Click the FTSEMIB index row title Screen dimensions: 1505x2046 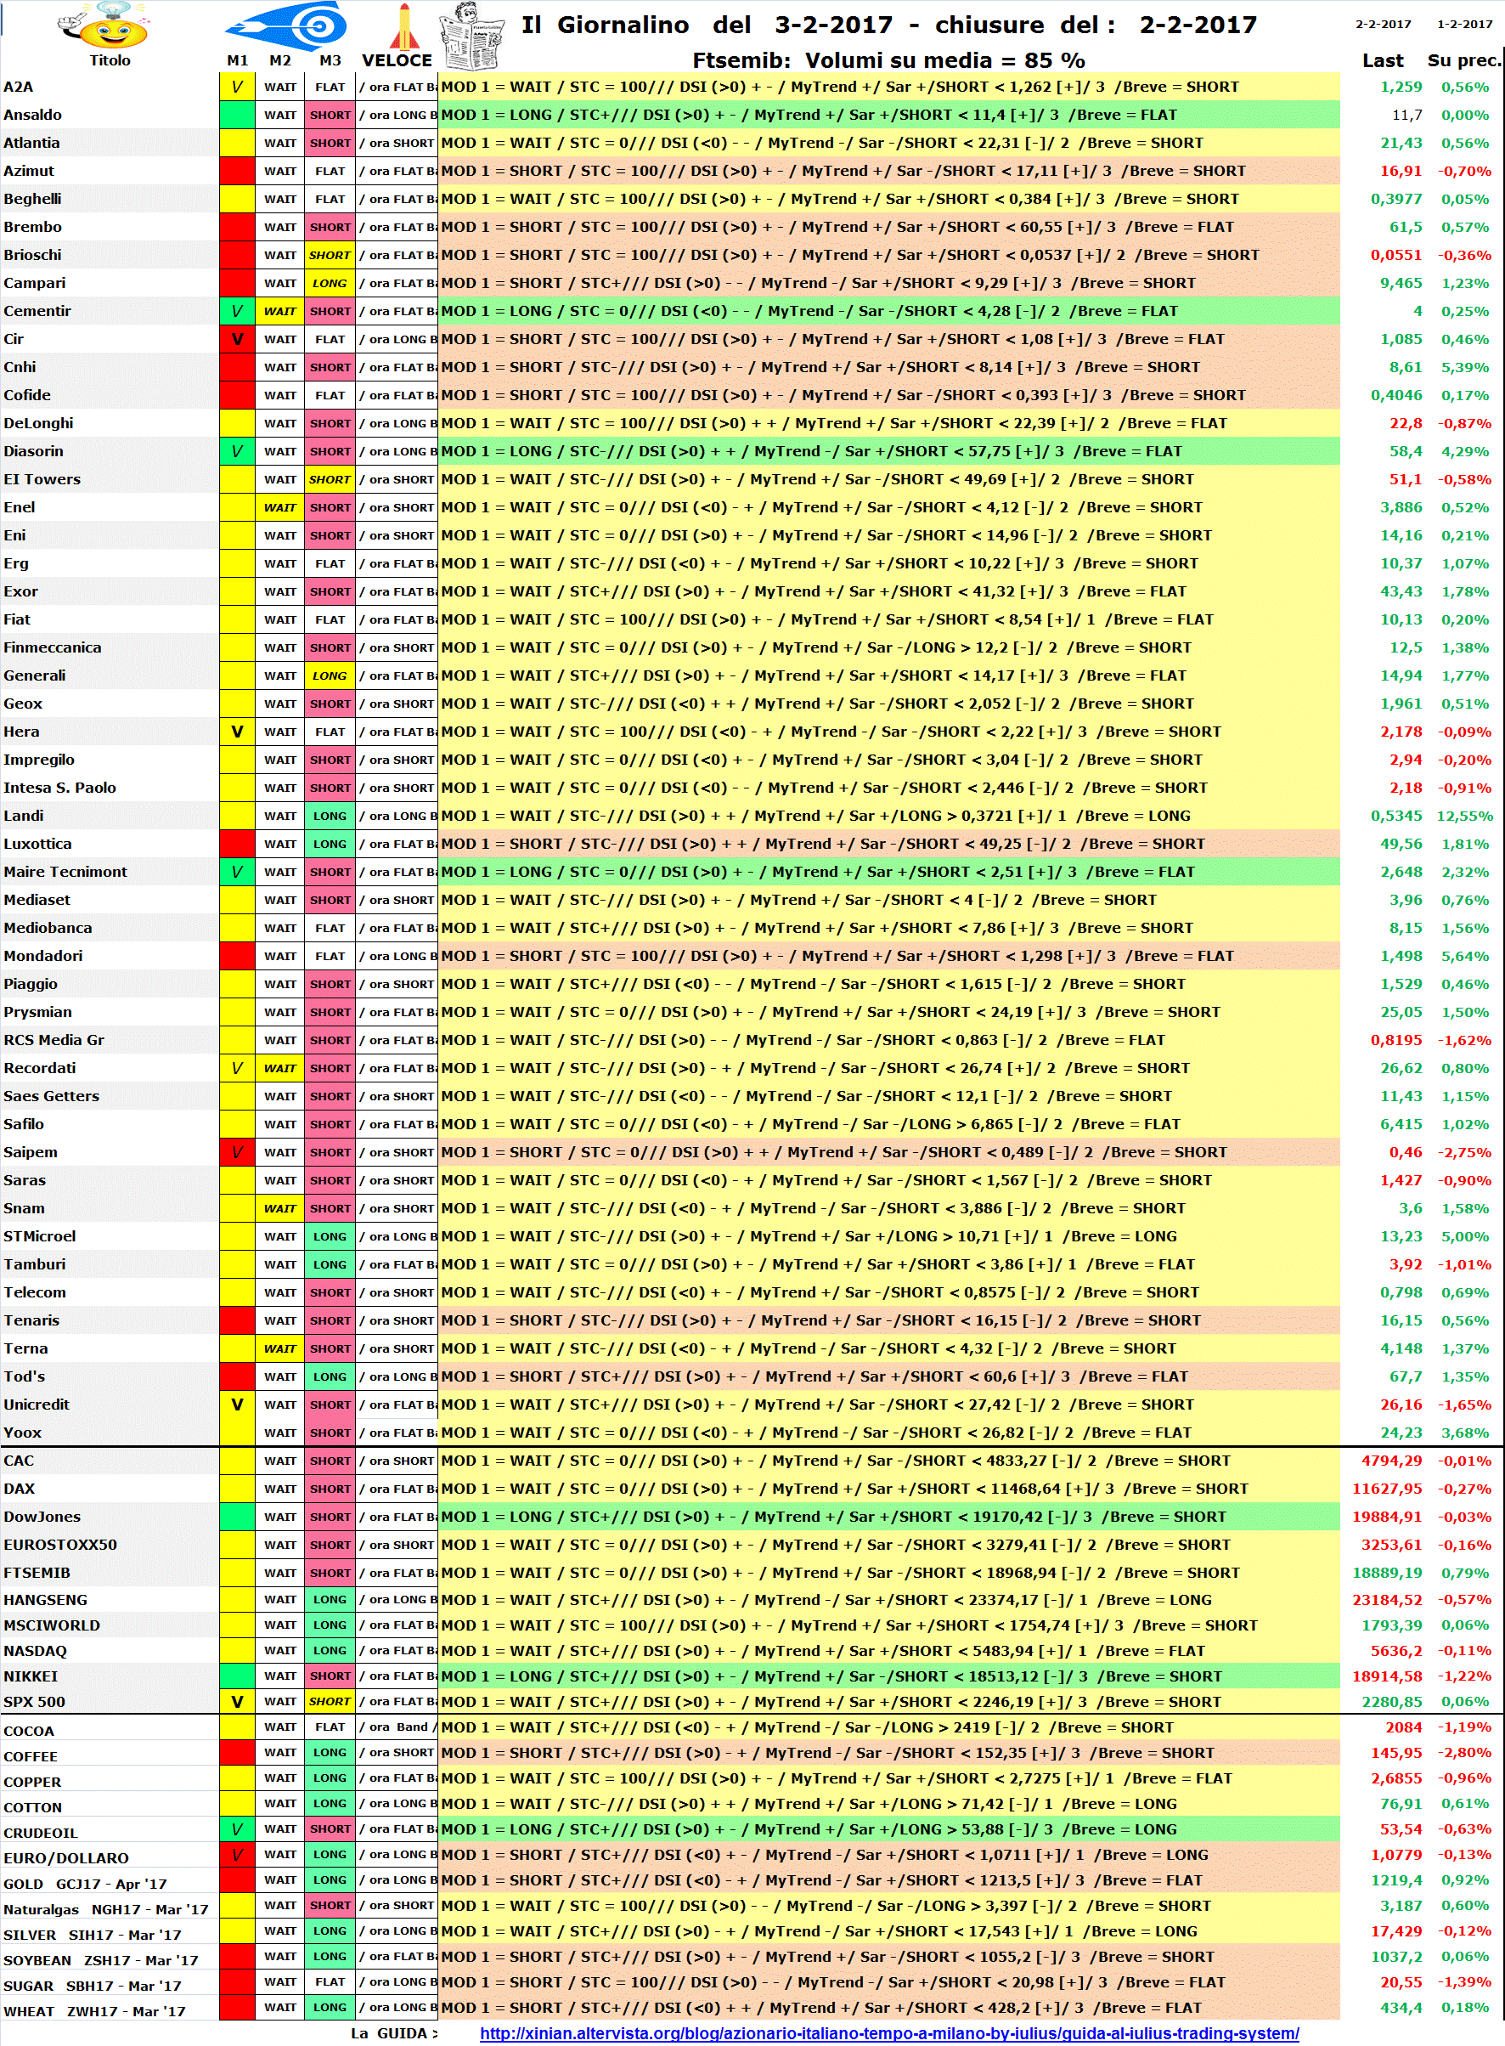tap(110, 1572)
